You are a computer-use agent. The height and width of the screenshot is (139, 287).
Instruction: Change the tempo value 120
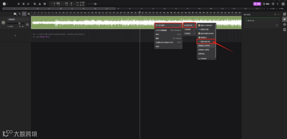click(82, 3)
